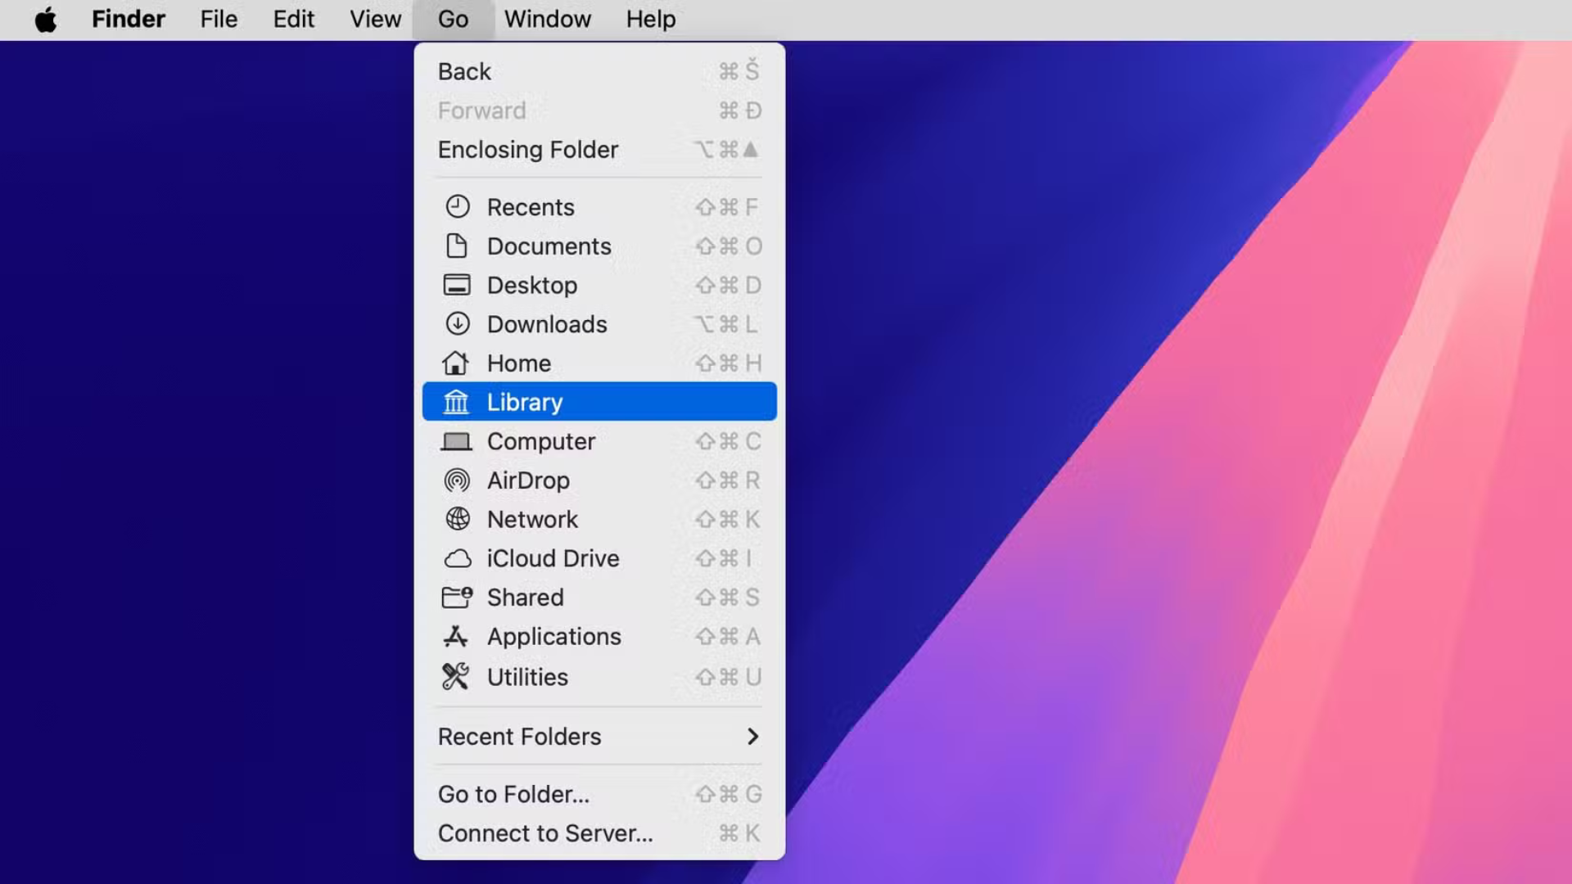Click the Recents clock icon

[x=458, y=206]
